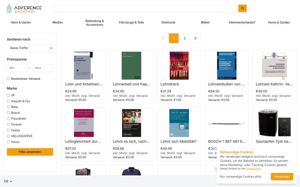This screenshot has width=300, height=187.
Task: Click the orange search magnifier button
Action: (242, 8)
